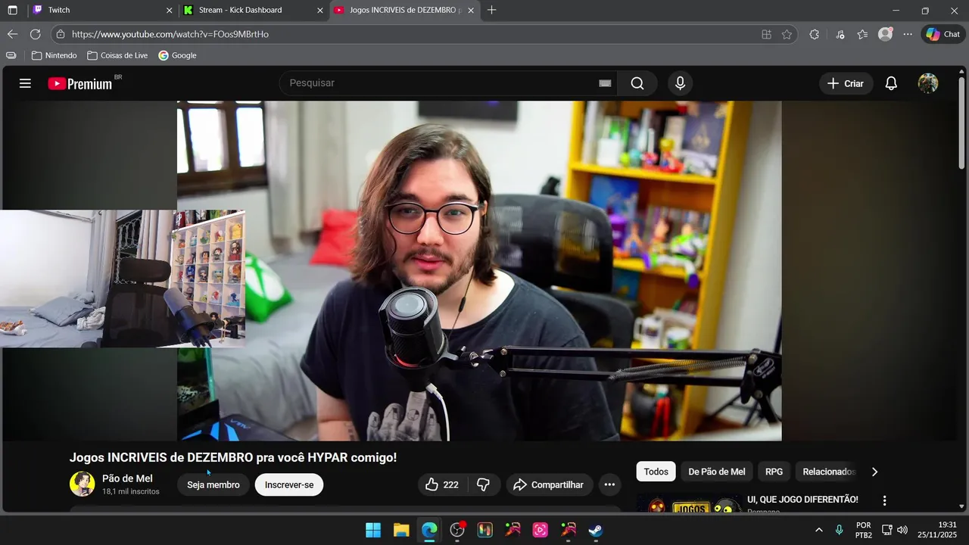Close the Kick Dashboard tab

click(319, 11)
